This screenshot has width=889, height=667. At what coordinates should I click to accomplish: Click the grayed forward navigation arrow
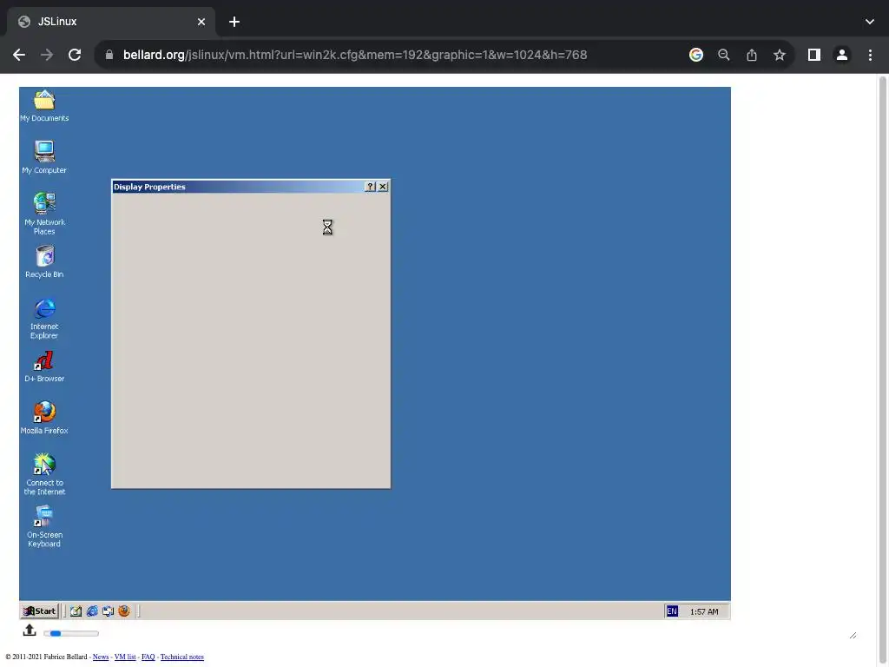[47, 55]
